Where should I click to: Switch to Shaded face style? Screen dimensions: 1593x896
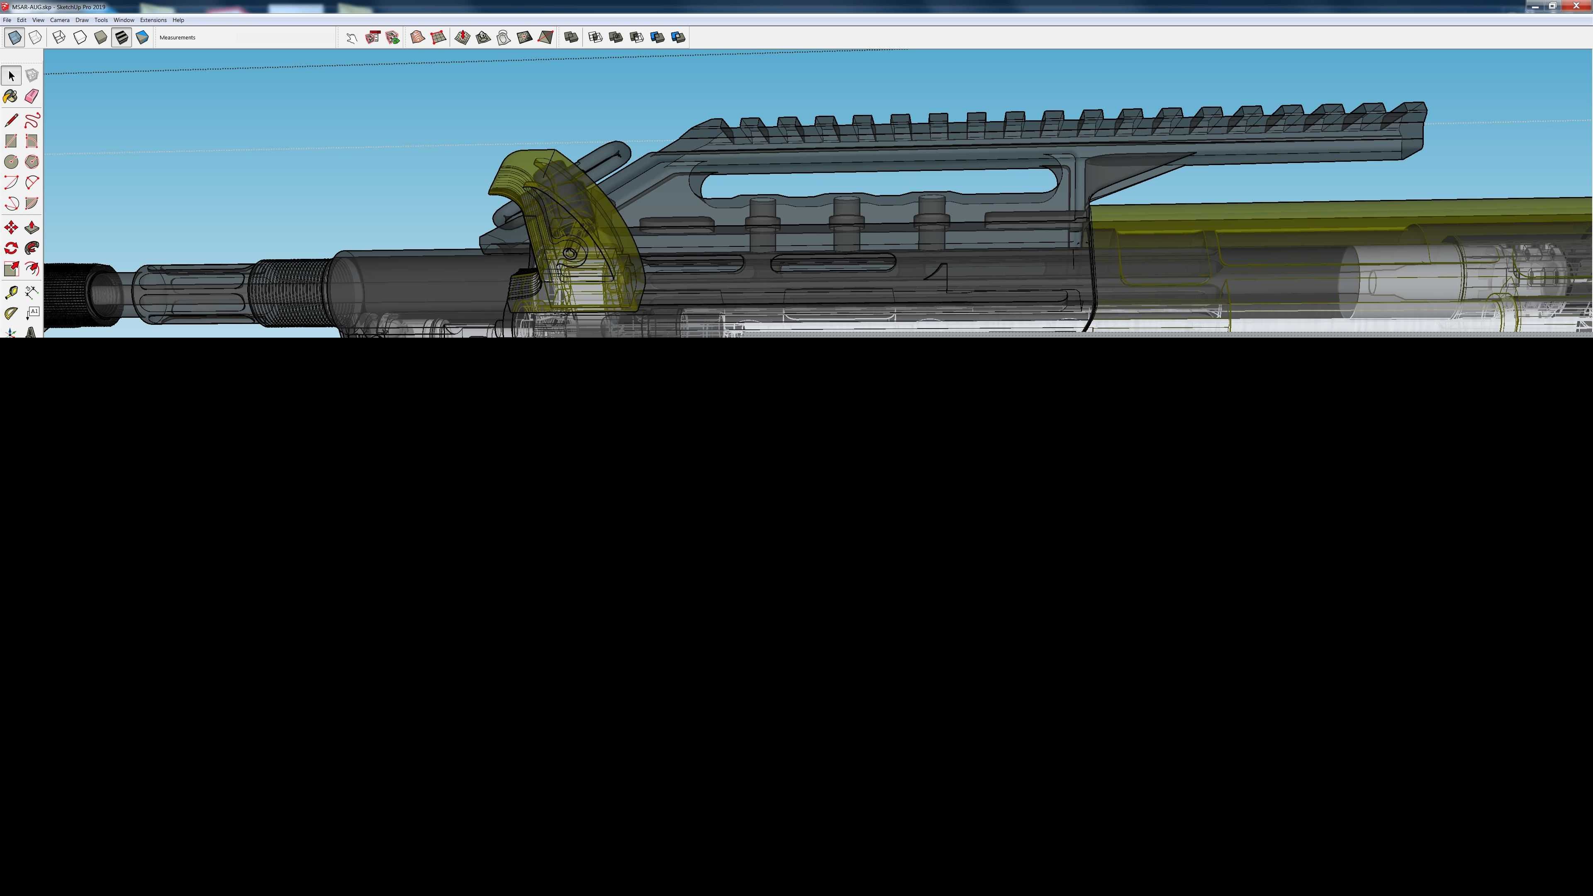tap(101, 38)
